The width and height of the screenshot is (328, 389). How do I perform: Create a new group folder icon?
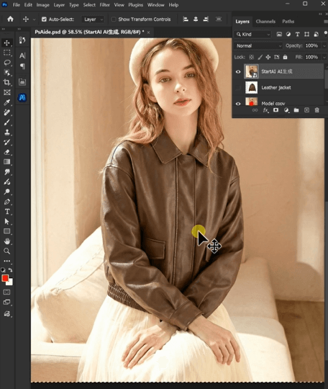pos(296,110)
